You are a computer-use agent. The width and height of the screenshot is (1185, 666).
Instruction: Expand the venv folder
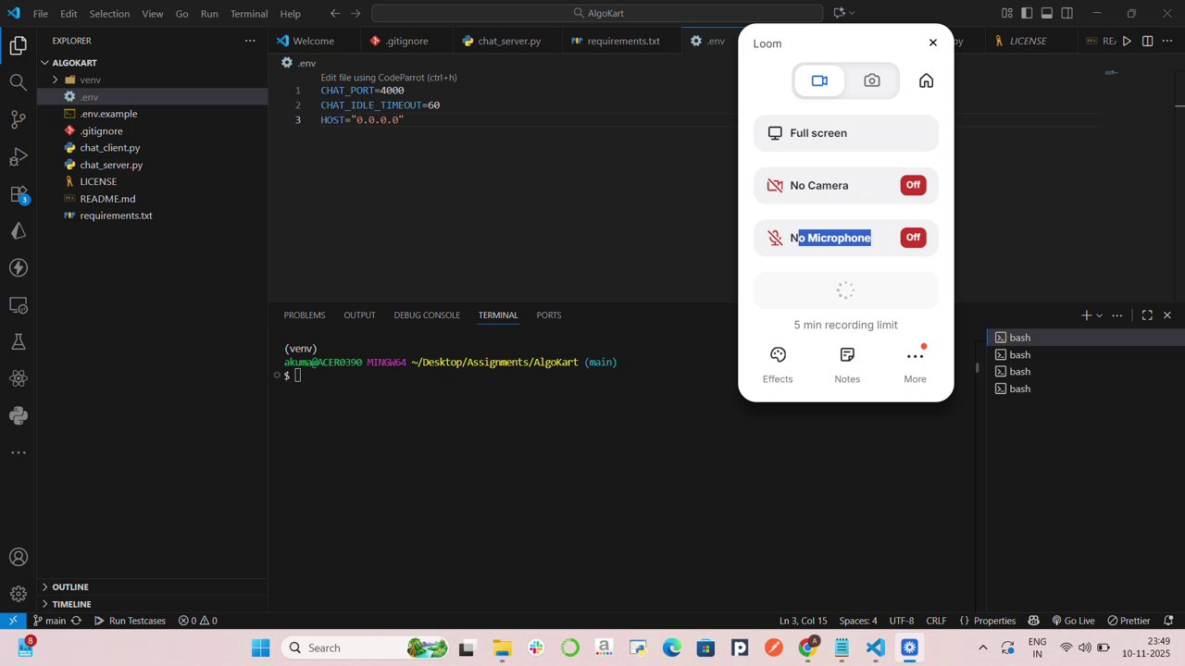[x=153, y=80]
